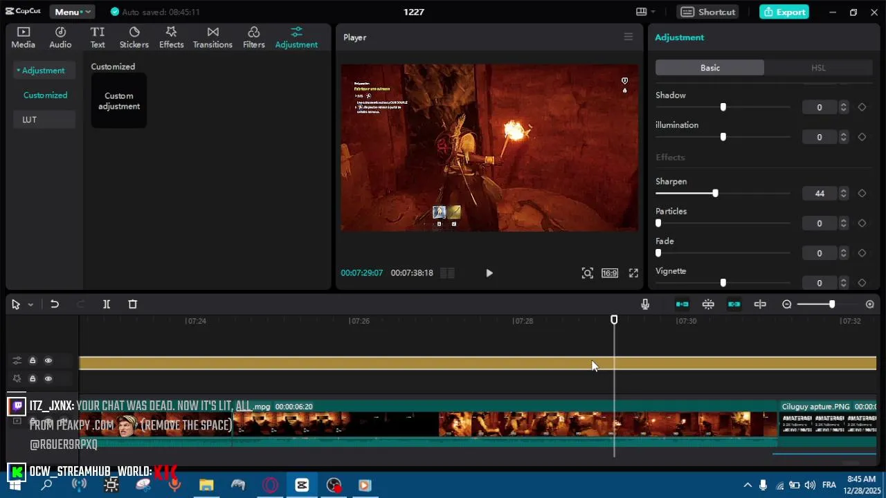The width and height of the screenshot is (886, 498).
Task: Delete the selected clip
Action: coord(133,304)
